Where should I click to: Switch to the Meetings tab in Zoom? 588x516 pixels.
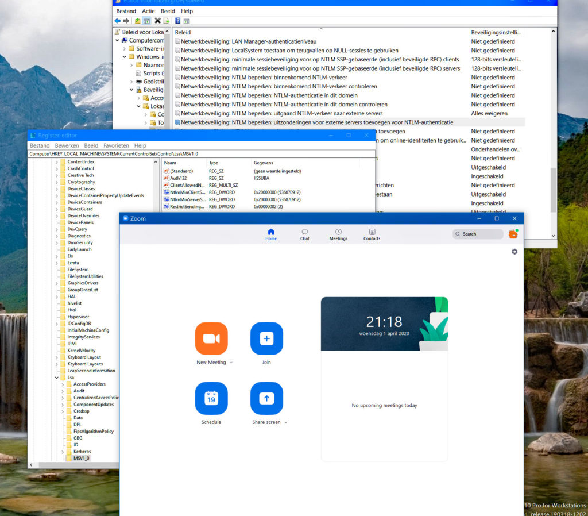tap(338, 234)
